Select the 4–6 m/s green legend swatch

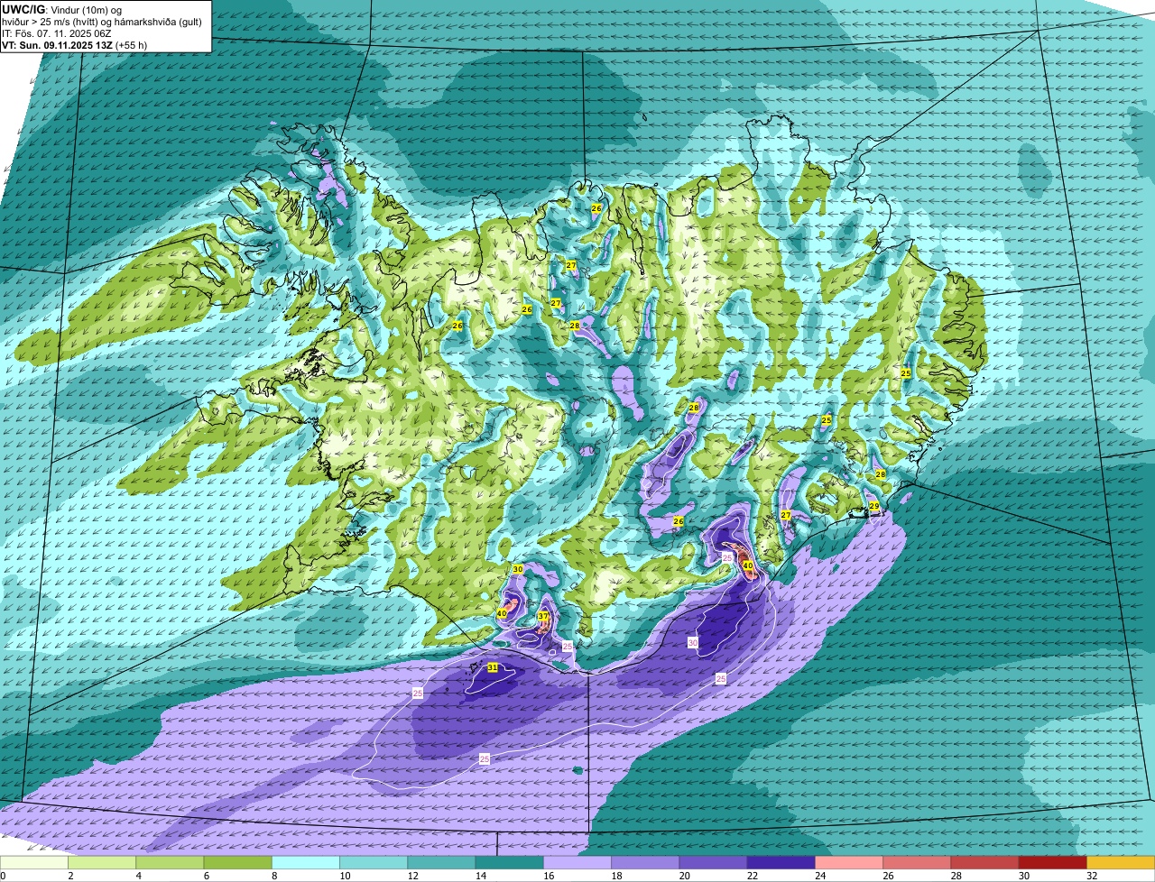click(170, 863)
